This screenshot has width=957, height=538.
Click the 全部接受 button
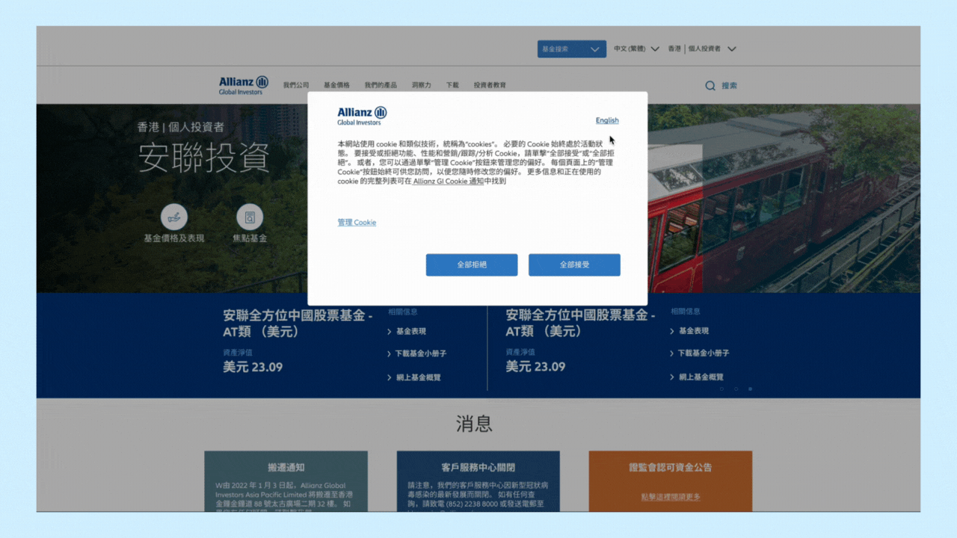pos(574,265)
